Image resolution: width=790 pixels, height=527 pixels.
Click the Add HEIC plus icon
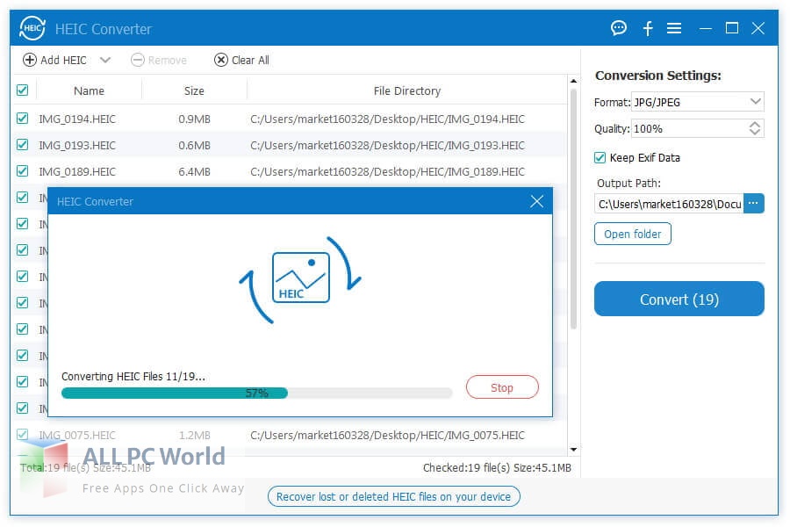(30, 60)
